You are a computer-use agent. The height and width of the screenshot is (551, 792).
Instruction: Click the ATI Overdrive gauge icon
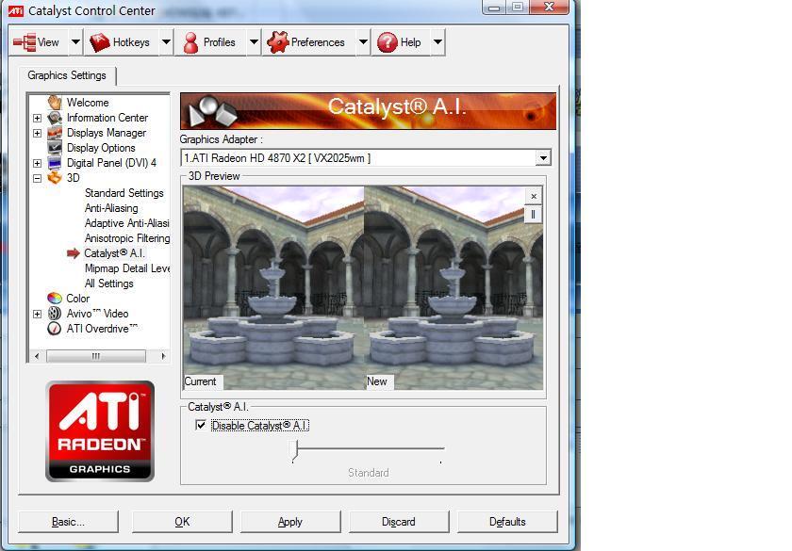[55, 329]
